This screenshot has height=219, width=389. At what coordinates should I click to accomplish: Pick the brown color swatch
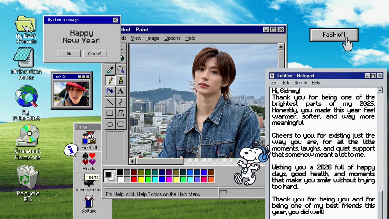[x=211, y=172]
